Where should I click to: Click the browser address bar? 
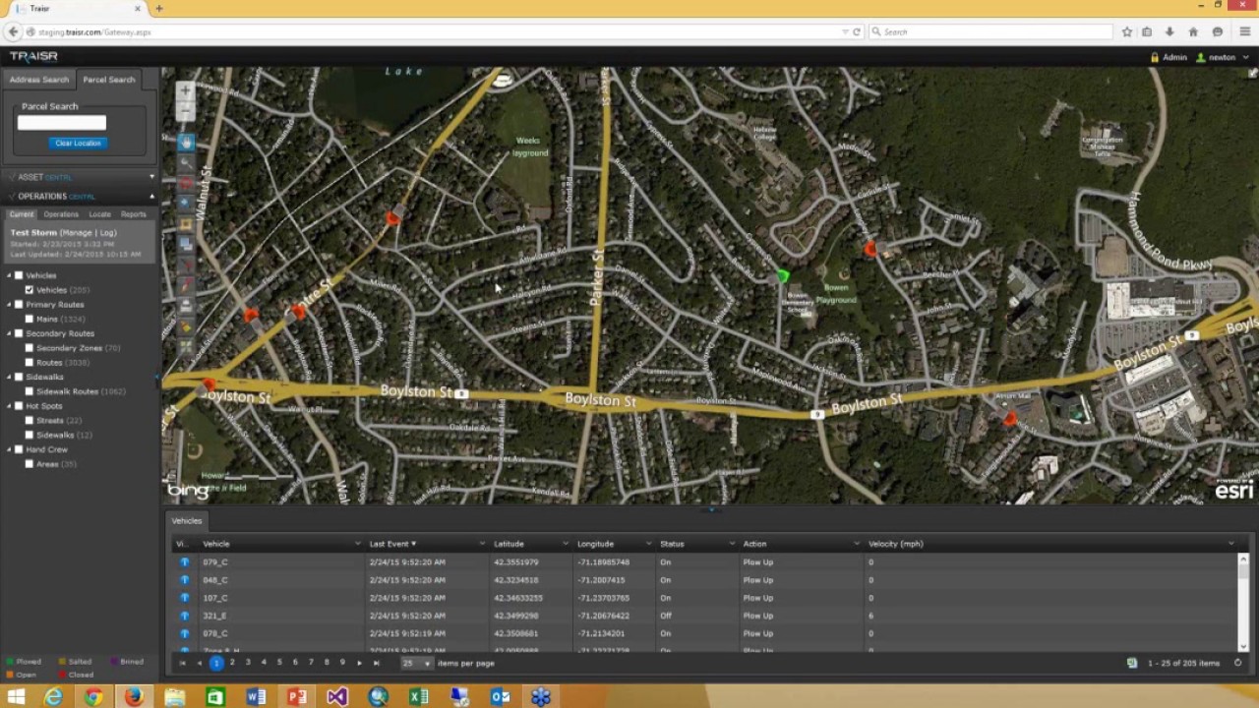(x=433, y=32)
